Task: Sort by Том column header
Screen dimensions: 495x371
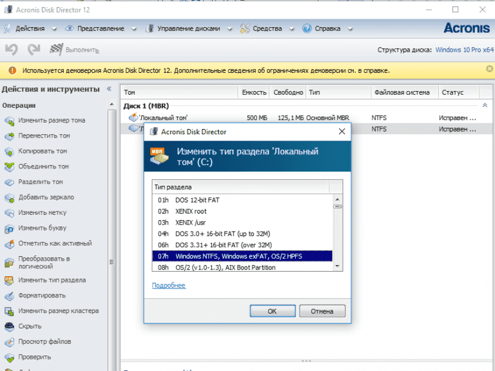Action: [x=179, y=92]
